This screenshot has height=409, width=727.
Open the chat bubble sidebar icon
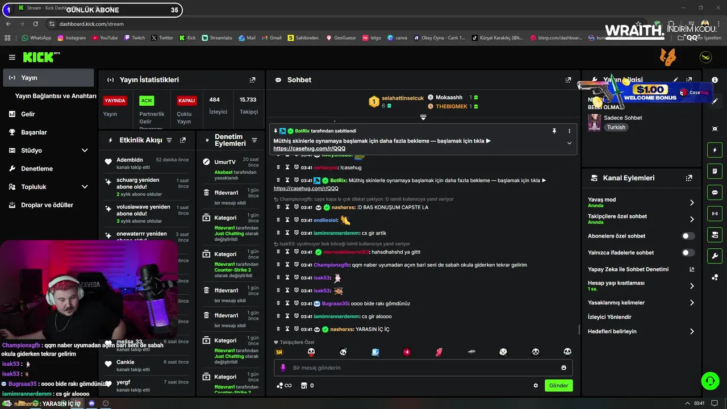[715, 193]
